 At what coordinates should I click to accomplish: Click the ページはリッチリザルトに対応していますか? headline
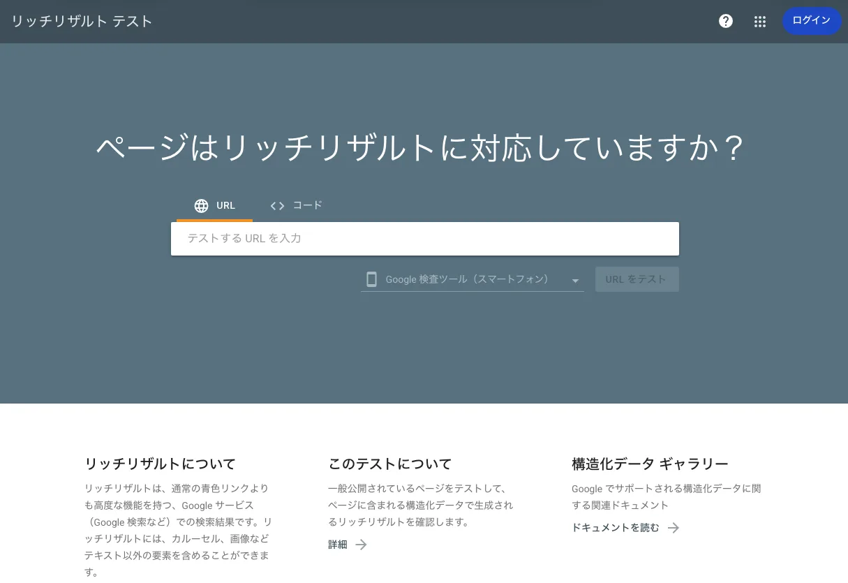[x=421, y=148]
